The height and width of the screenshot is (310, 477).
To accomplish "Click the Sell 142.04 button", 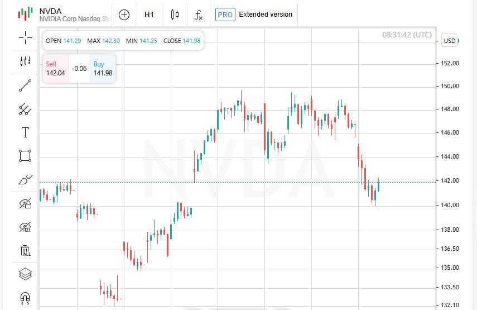I will [x=56, y=69].
